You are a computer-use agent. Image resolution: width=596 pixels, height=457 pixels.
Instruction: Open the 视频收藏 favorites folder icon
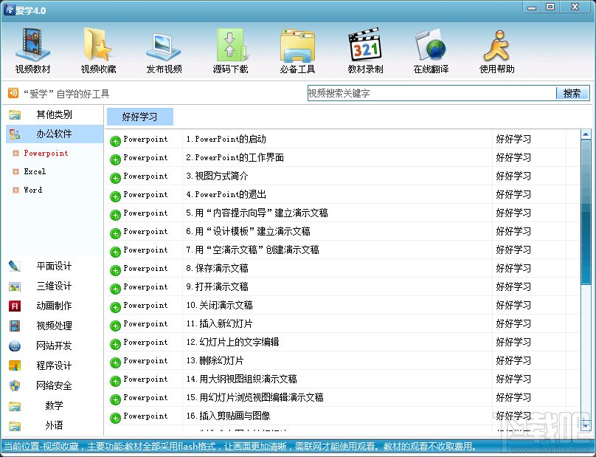pos(98,45)
